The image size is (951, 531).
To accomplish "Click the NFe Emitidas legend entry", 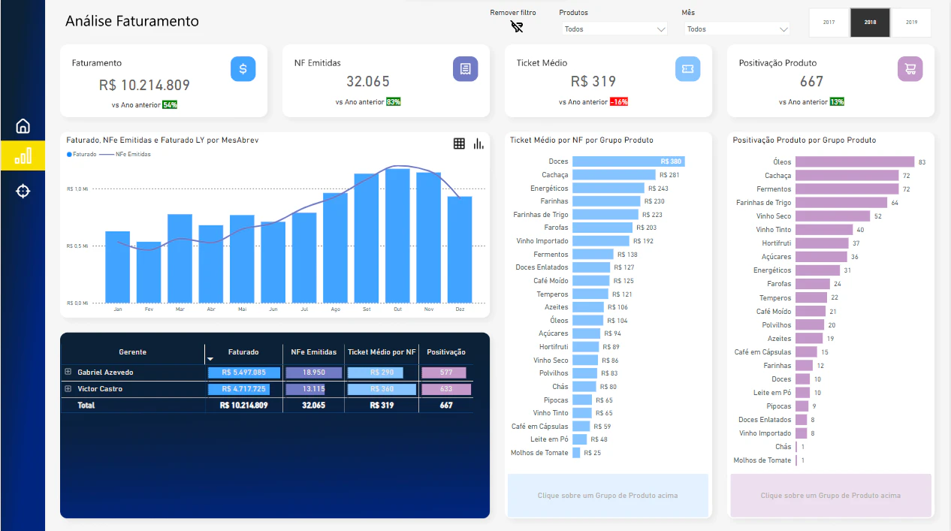I will pos(125,154).
